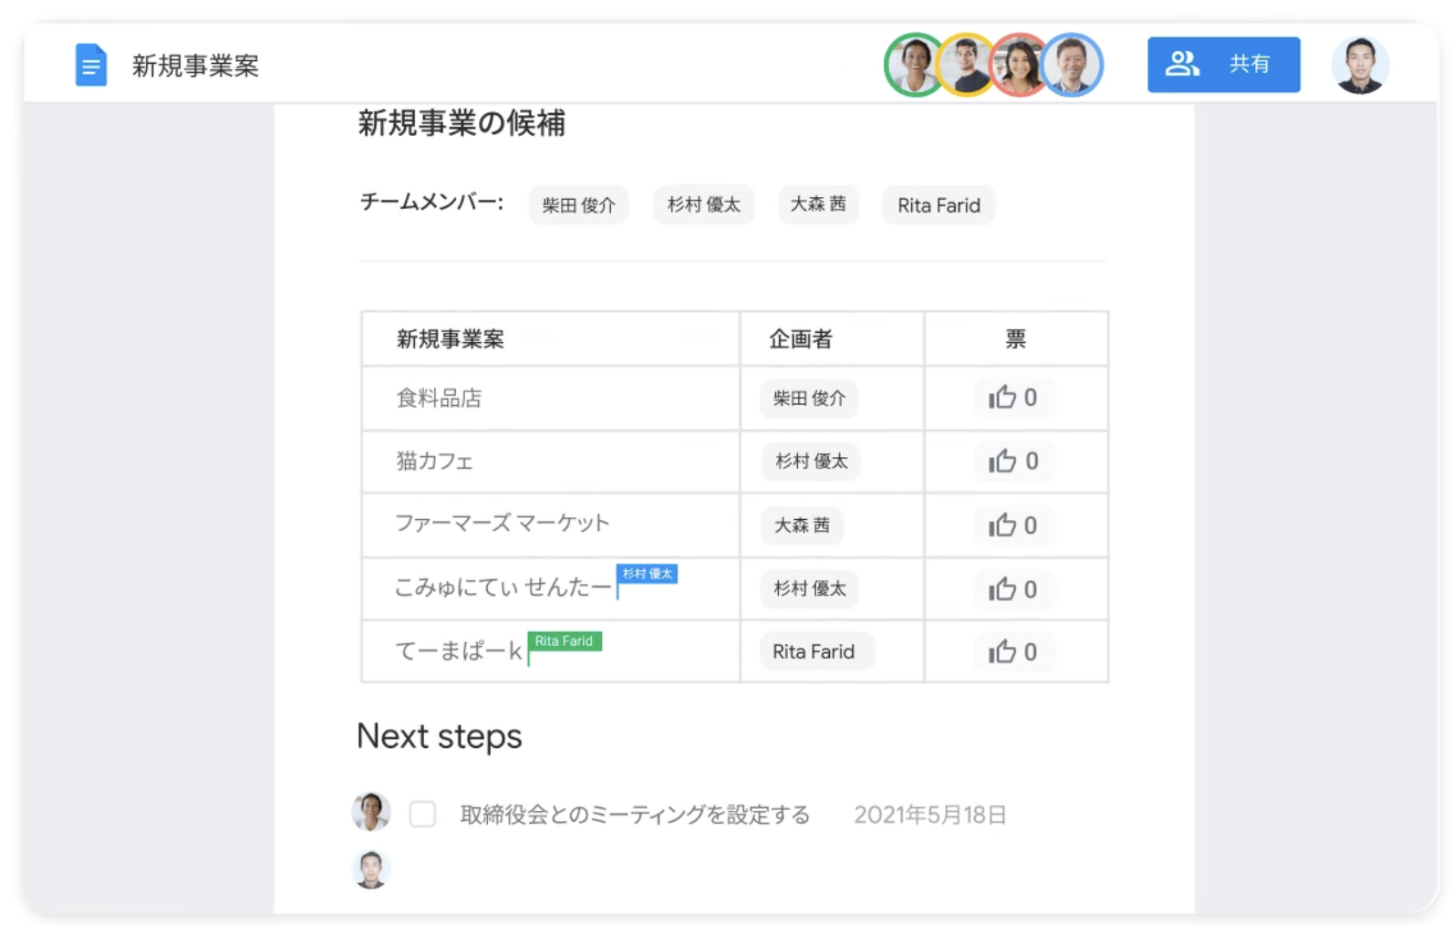Select the Rita Farid chip in 企画者 column
The width and height of the screenshot is (1452, 925).
[814, 651]
